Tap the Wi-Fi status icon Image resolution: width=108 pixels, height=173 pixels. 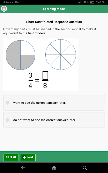[79, 2]
